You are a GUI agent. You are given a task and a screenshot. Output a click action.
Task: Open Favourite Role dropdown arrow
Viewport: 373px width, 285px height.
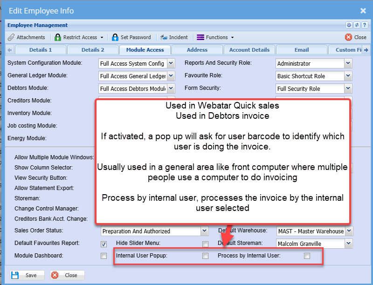tap(348, 76)
